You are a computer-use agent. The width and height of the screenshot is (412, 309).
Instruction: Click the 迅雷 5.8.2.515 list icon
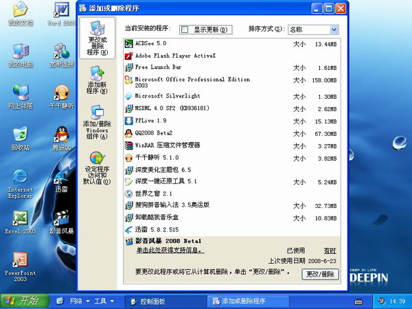click(x=129, y=230)
